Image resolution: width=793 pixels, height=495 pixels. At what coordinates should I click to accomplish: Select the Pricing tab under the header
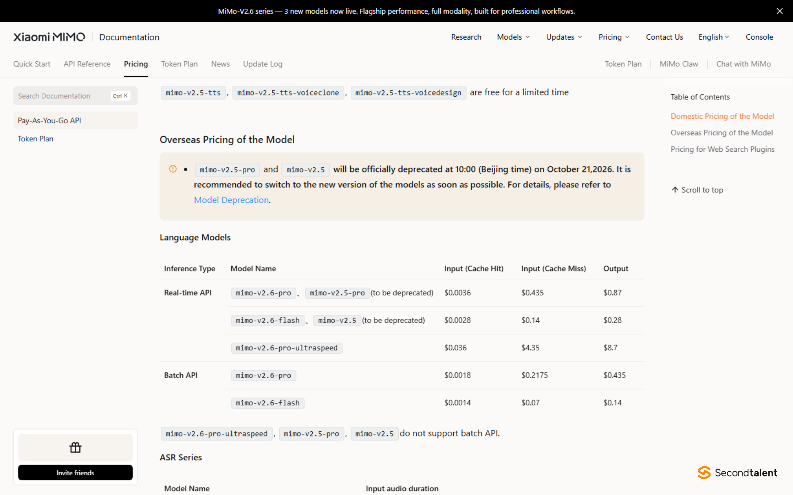pyautogui.click(x=136, y=64)
